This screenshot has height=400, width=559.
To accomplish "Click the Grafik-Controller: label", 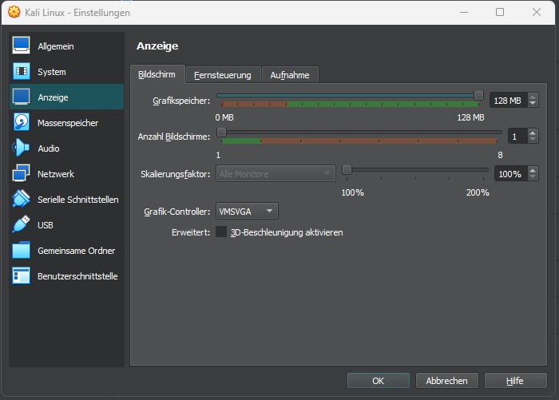I will (x=177, y=212).
